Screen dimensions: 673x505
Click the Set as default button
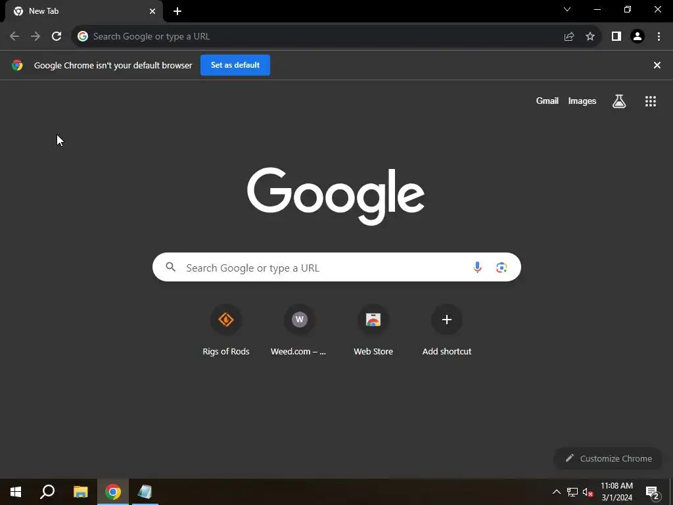(235, 65)
